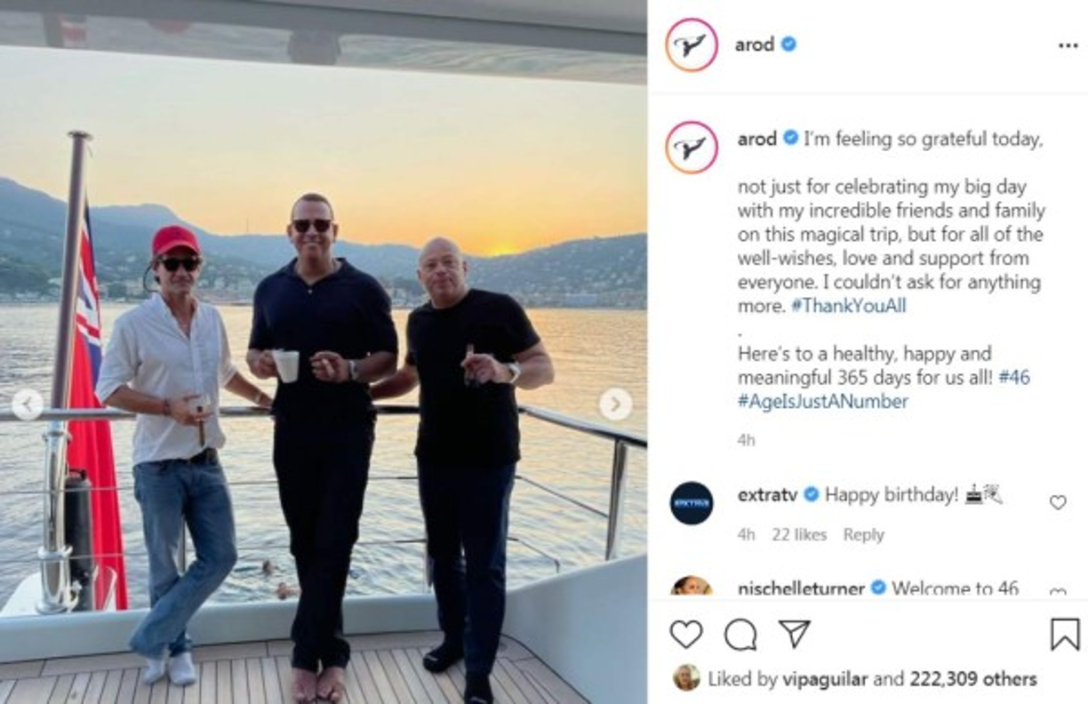Reply to extratv's comment
The width and height of the screenshot is (1088, 704).
[x=863, y=534]
